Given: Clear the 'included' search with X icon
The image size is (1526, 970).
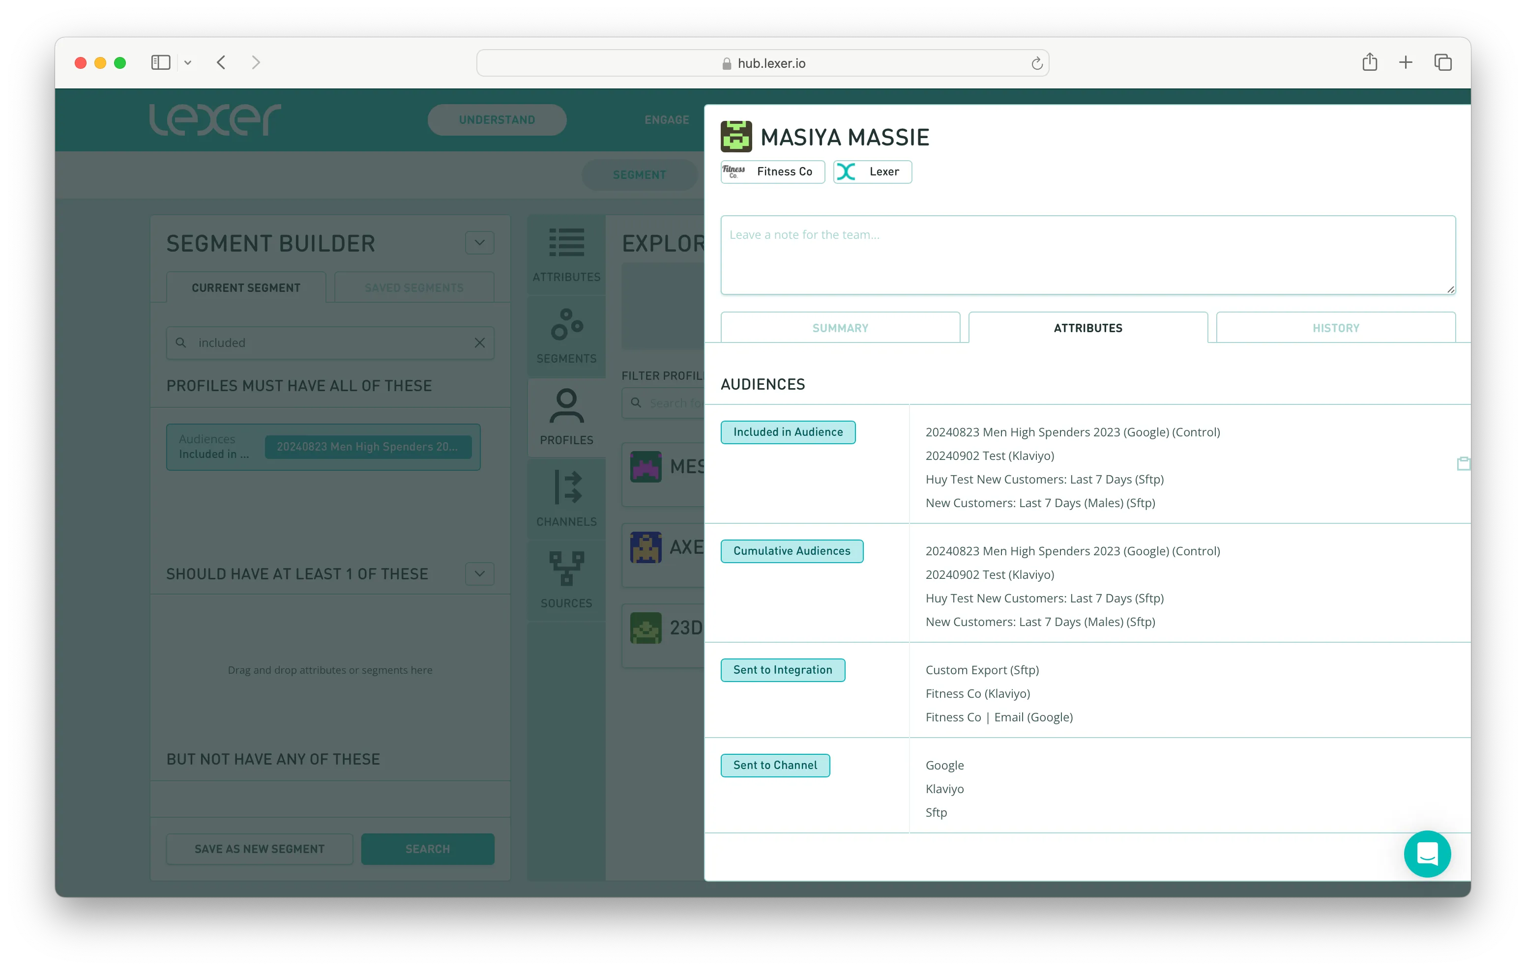Looking at the screenshot, I should point(480,343).
